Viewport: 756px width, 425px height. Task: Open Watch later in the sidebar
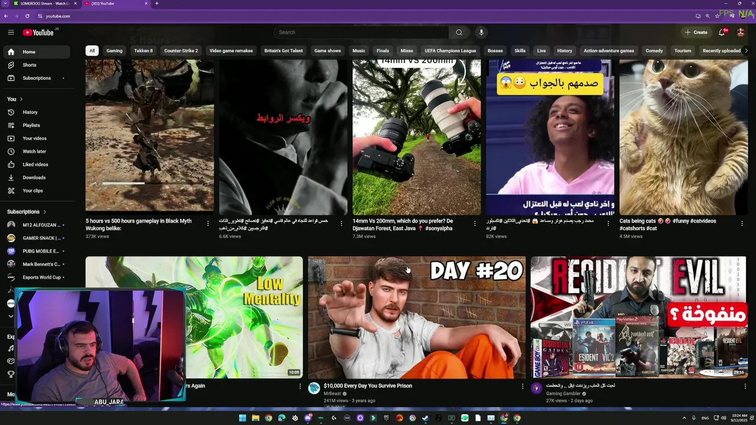click(37, 151)
